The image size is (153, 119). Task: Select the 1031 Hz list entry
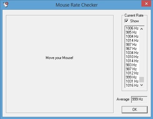(x=132, y=81)
